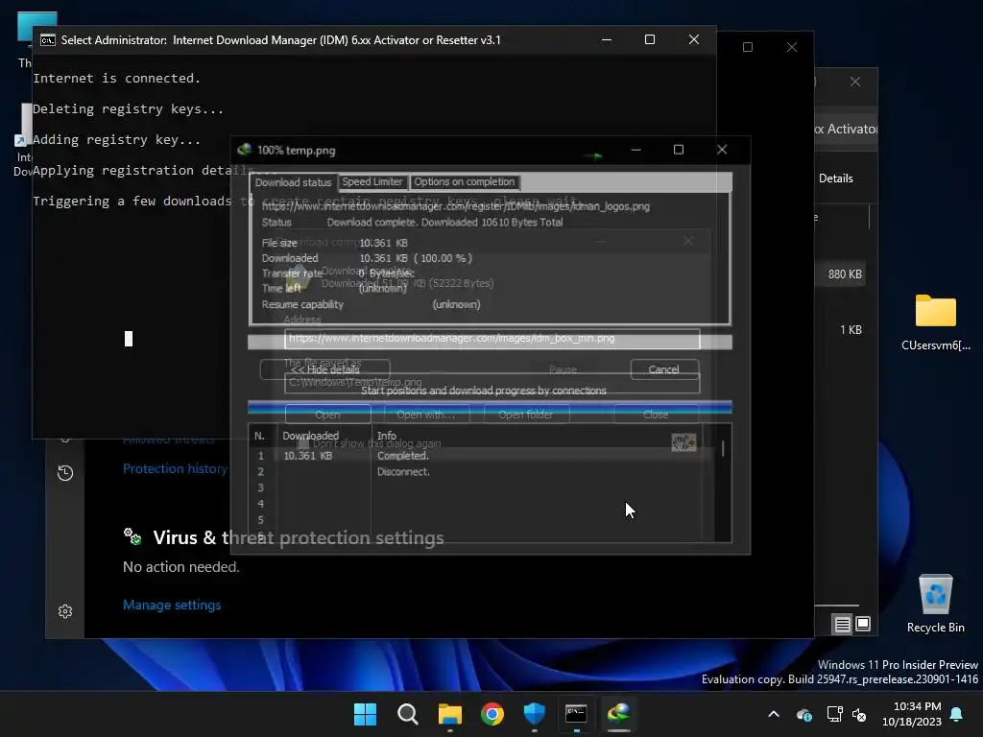Open network status tray icon

click(x=834, y=714)
